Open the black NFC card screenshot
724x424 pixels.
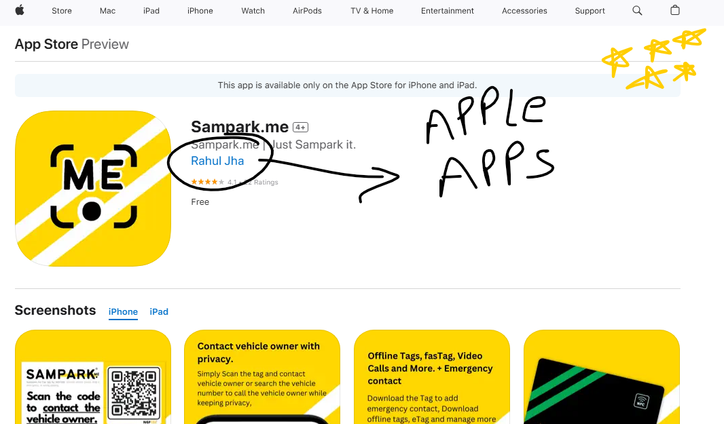[602, 377]
